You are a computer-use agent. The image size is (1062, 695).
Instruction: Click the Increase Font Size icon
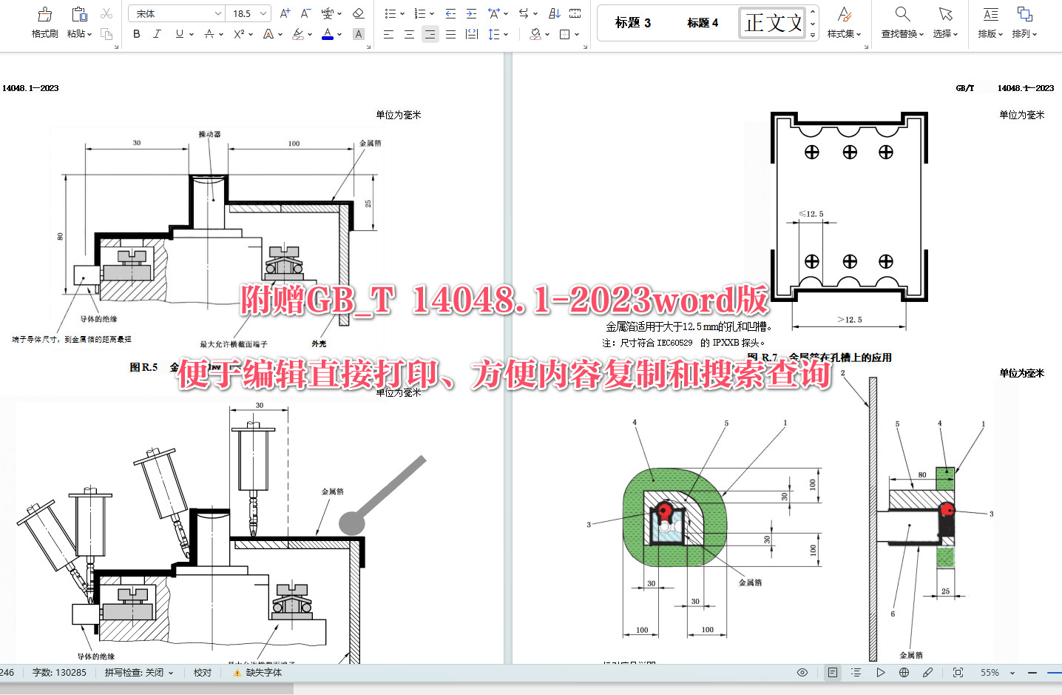pos(283,13)
